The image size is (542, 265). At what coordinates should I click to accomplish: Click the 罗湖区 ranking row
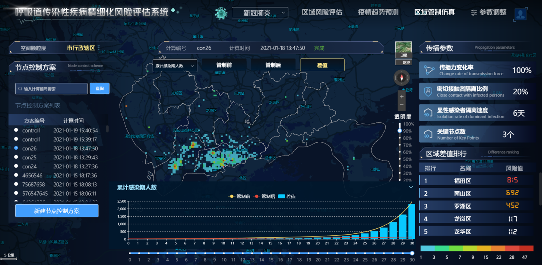[x=476, y=206]
